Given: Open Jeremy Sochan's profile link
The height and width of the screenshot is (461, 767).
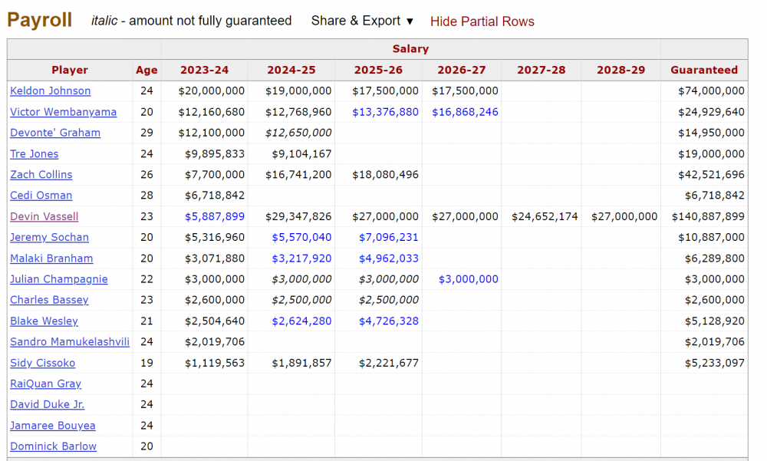Looking at the screenshot, I should coord(49,237).
